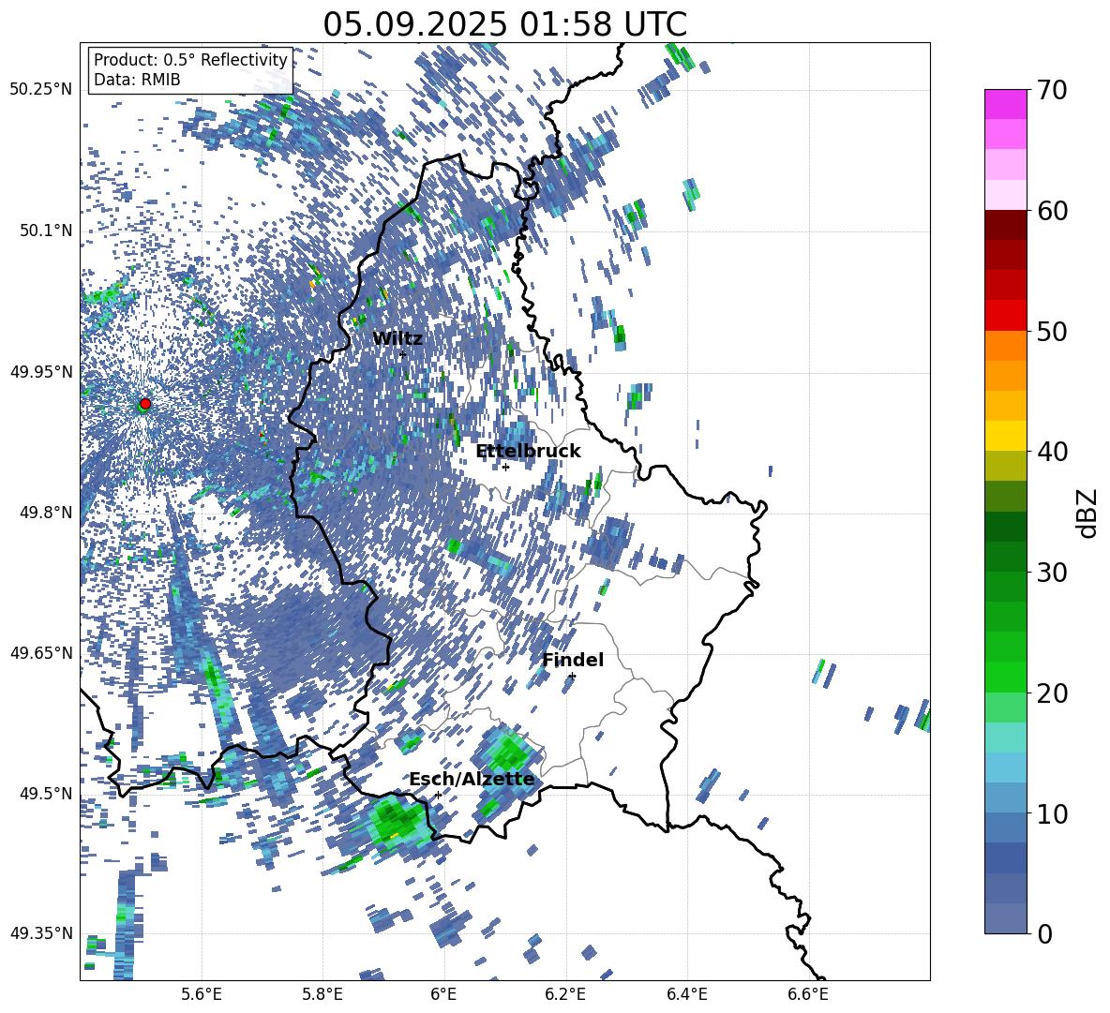Click the 49.35°N latitude label
This screenshot has width=1110, height=1013.
41,933
